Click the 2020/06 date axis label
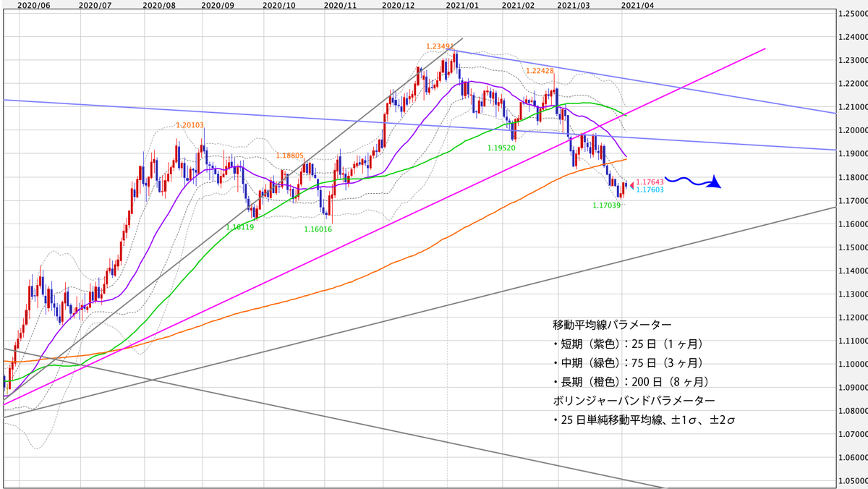This screenshot has height=489, width=868. coord(33,4)
